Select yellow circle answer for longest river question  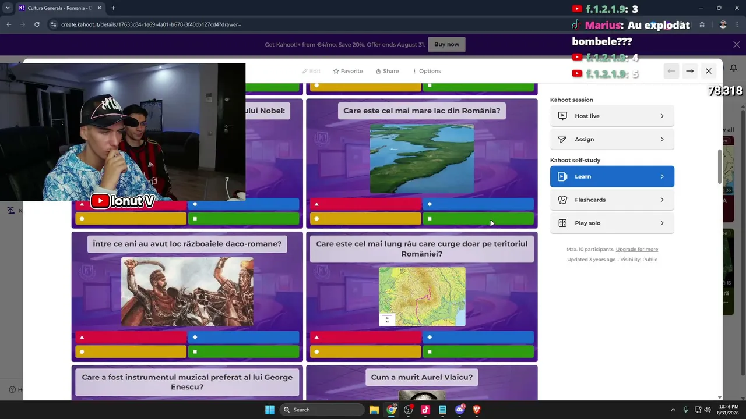tap(365, 351)
